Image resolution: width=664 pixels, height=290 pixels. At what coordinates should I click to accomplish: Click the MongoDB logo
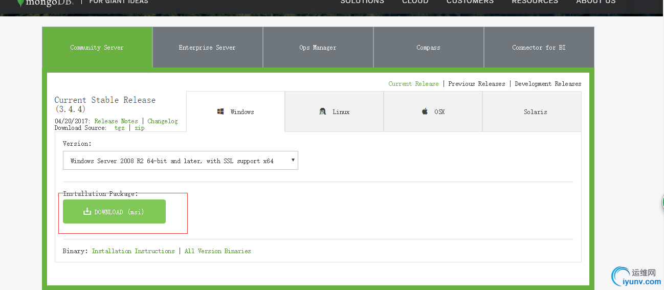point(45,2)
